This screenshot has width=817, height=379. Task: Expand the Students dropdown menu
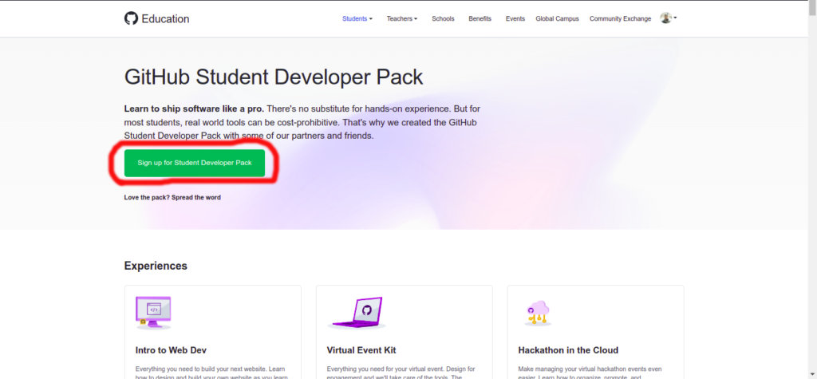pos(357,18)
